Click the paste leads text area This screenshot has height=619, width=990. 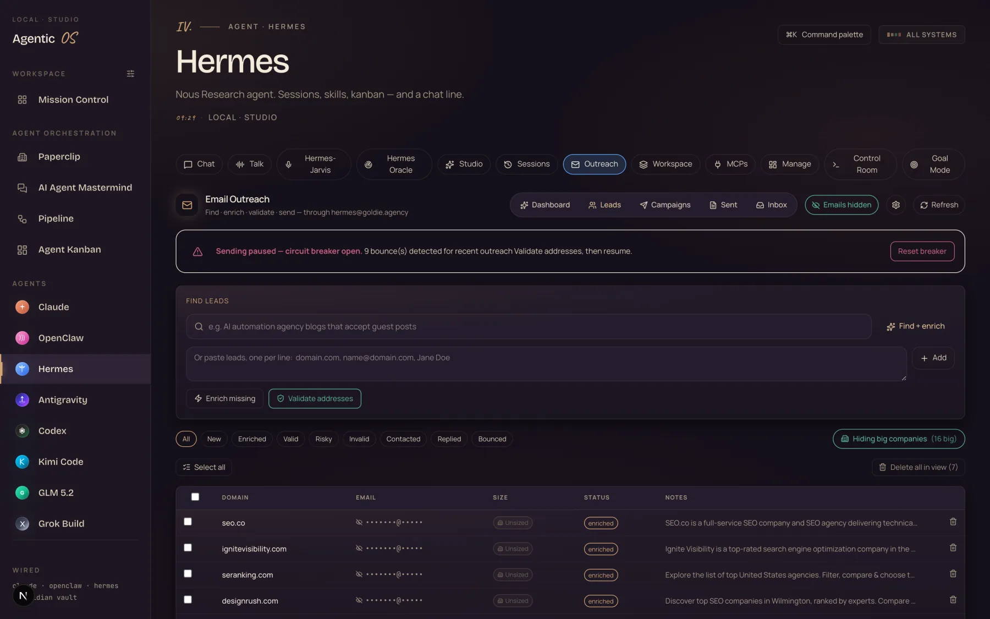(x=546, y=364)
